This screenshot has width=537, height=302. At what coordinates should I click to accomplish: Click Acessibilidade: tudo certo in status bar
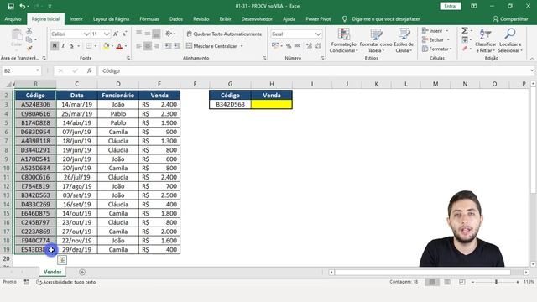[65, 282]
